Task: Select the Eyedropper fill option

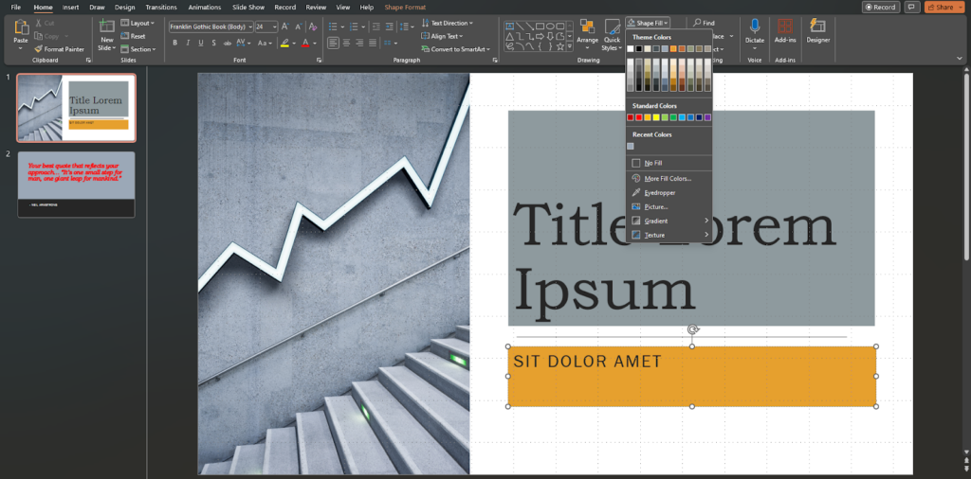Action: [x=659, y=192]
